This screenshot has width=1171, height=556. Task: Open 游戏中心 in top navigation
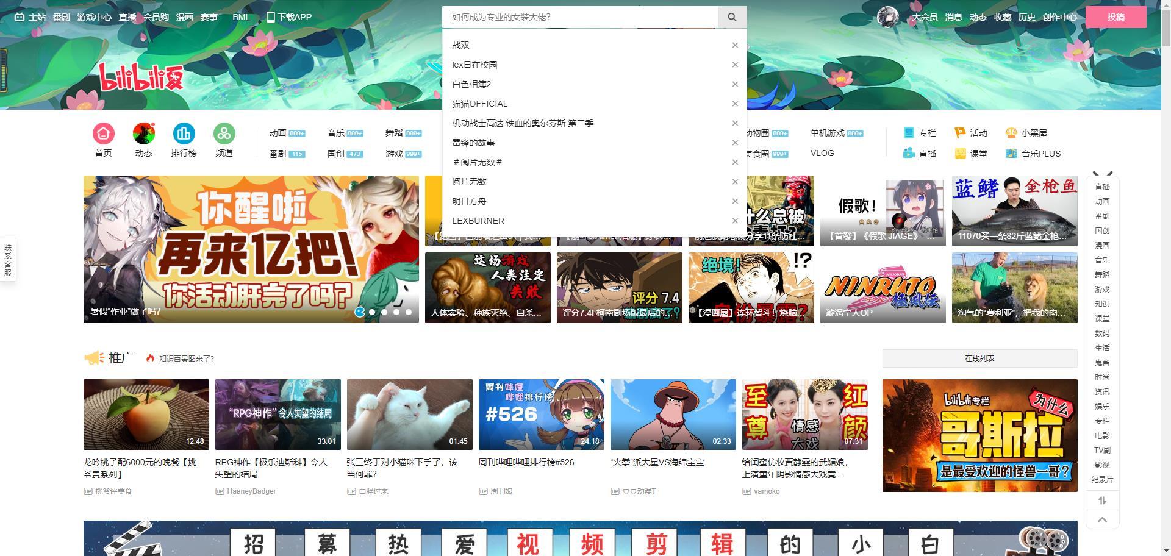point(95,17)
